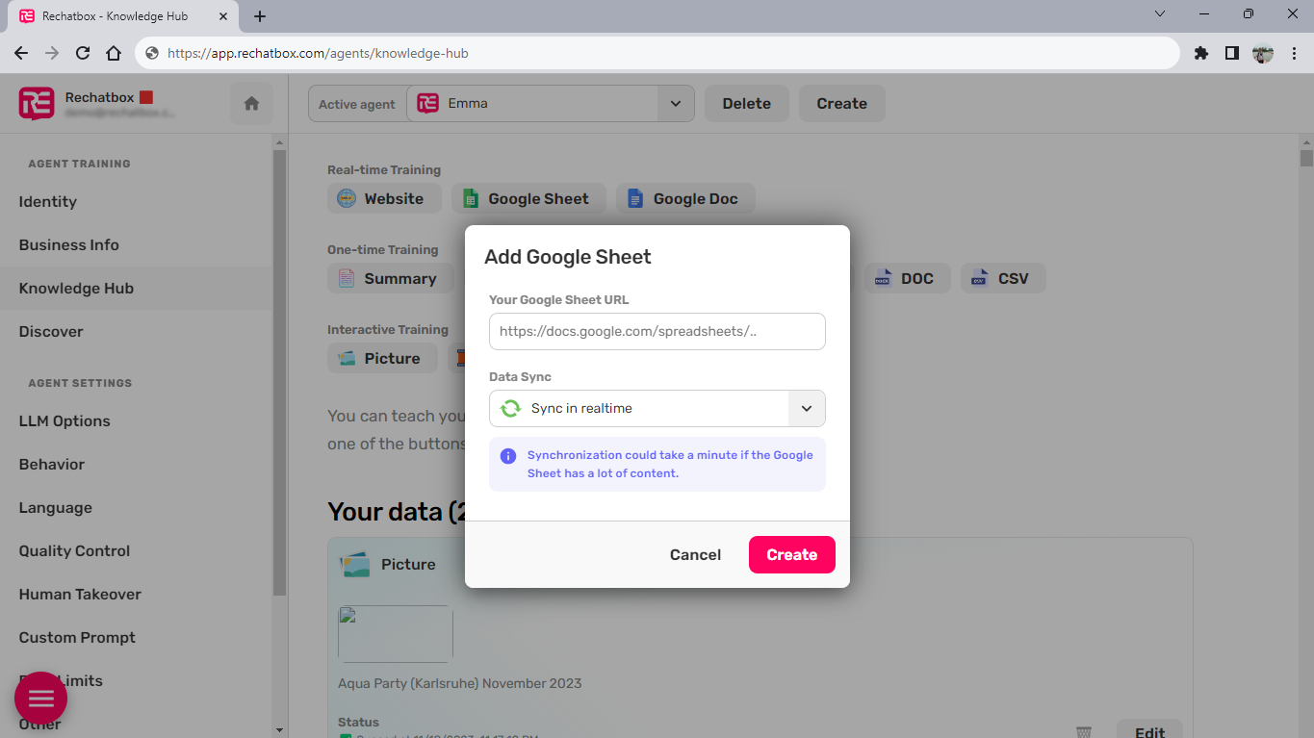Add a Website training source

click(384, 199)
